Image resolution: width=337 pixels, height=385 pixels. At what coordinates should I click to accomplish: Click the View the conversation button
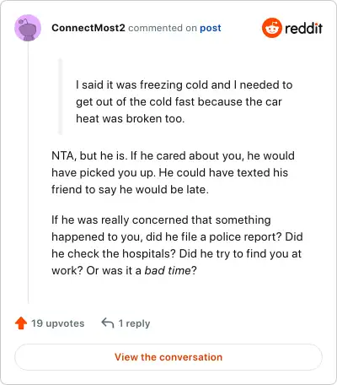pyautogui.click(x=168, y=357)
